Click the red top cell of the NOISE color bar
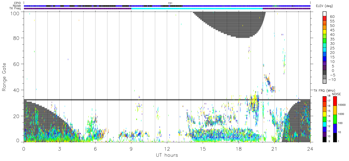The height and width of the screenshot is (161, 349). 335,101
